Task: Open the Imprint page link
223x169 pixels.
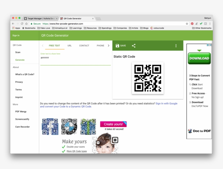Action: click(x=19, y=97)
